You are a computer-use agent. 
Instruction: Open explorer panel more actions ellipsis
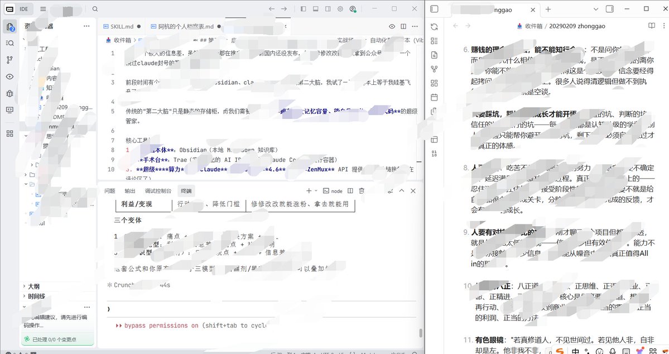[86, 26]
